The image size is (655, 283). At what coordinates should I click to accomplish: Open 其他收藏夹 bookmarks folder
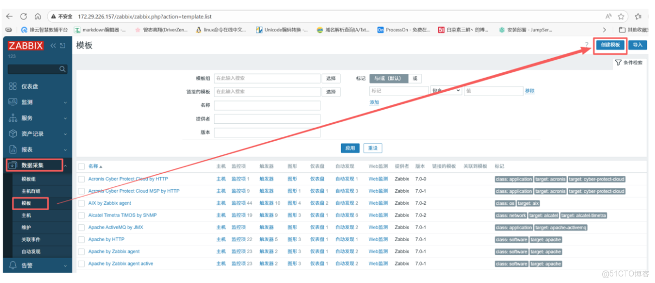(634, 30)
